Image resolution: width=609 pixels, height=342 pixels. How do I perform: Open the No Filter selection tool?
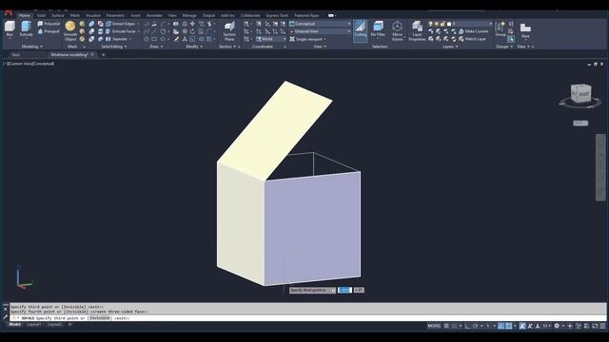[378, 29]
